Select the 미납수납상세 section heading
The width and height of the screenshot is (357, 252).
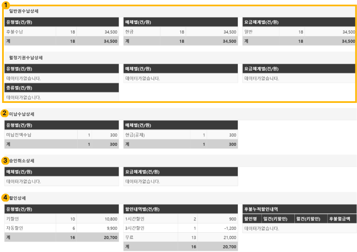[x=21, y=114]
